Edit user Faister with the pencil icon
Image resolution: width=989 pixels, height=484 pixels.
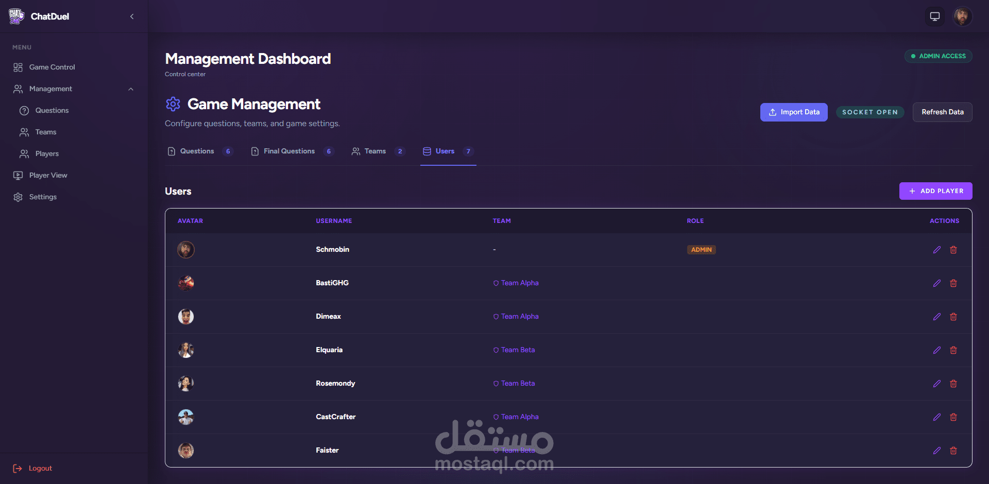coord(936,451)
